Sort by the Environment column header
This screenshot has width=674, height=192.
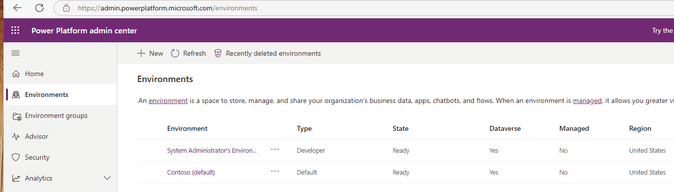coord(188,128)
